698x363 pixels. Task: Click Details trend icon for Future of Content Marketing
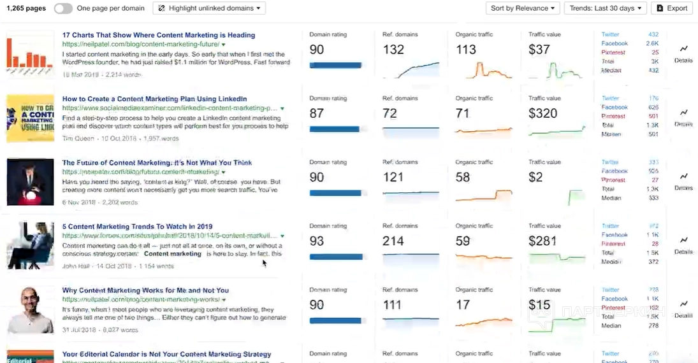click(683, 176)
